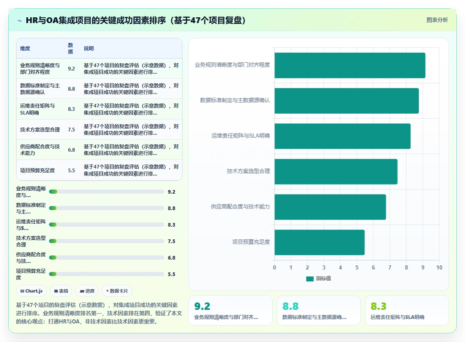Select the 数据卡片 tag chip
Image resolution: width=465 pixels, height=342 pixels.
coord(117,291)
